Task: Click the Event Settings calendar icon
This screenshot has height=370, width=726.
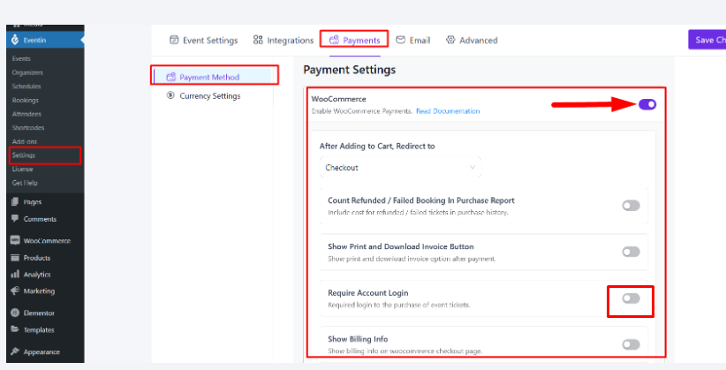Action: 174,40
